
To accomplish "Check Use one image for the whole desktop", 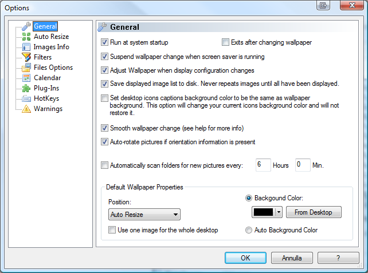I will 112,230.
